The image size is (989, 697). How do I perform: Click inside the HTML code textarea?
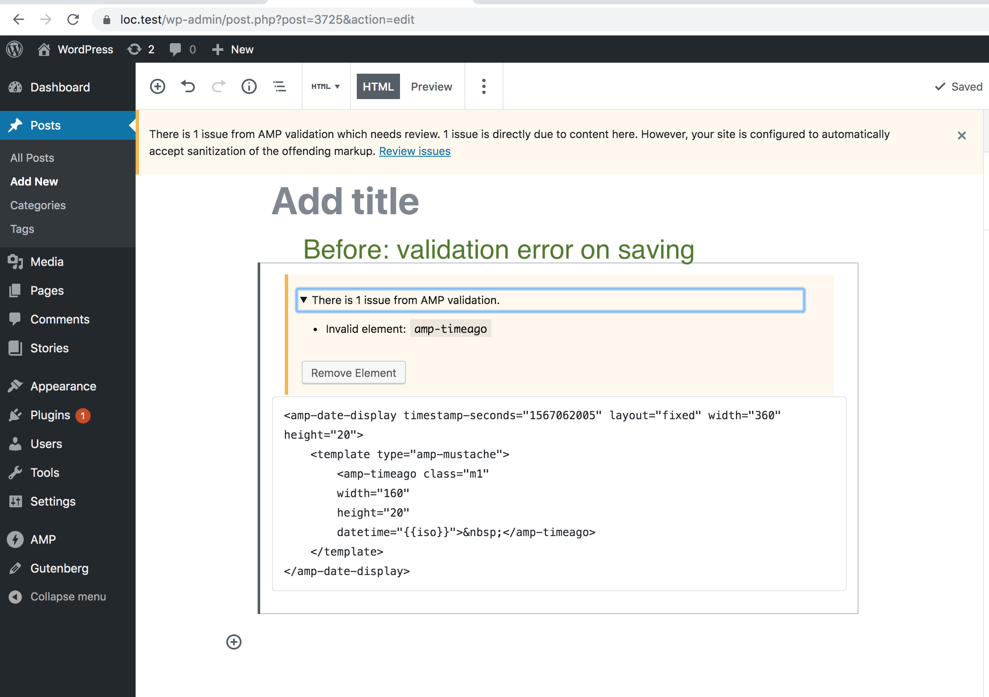(x=559, y=493)
